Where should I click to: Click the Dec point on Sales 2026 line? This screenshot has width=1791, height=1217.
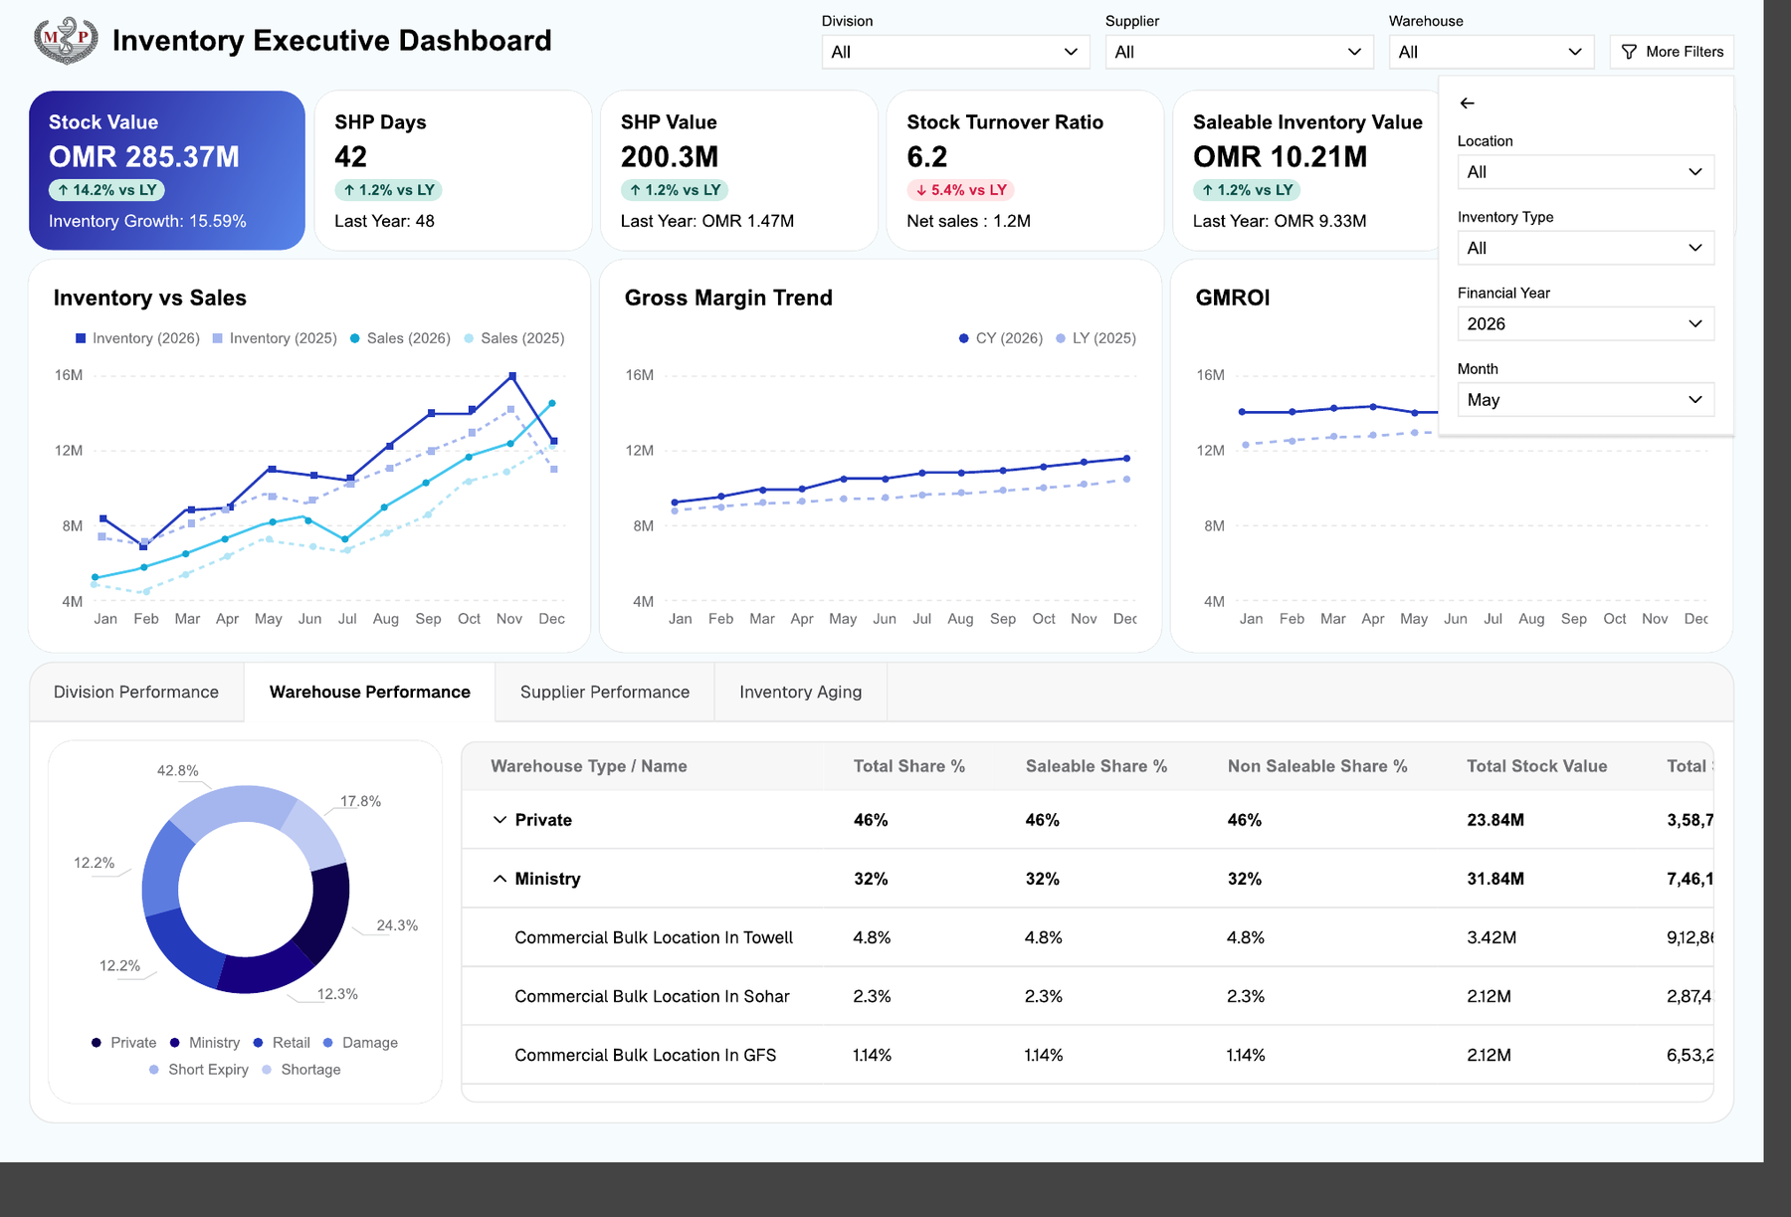tap(552, 404)
